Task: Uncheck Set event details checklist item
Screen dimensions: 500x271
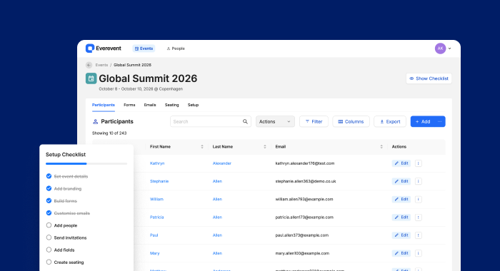Action: point(49,176)
